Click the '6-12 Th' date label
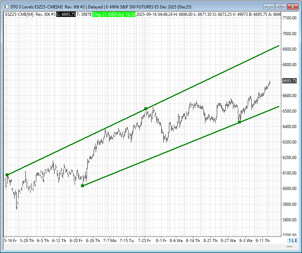The height and width of the screenshot is (253, 302). coord(59,240)
